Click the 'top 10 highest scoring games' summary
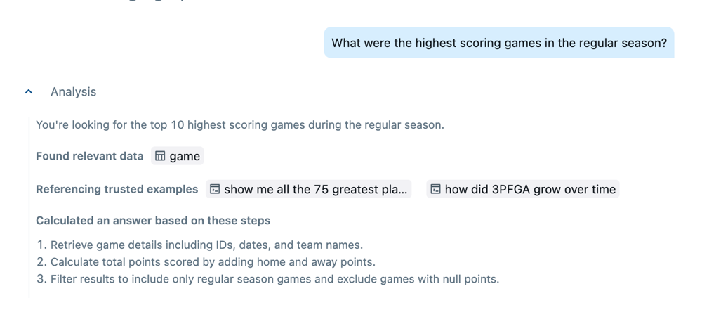The image size is (702, 317). [x=239, y=125]
